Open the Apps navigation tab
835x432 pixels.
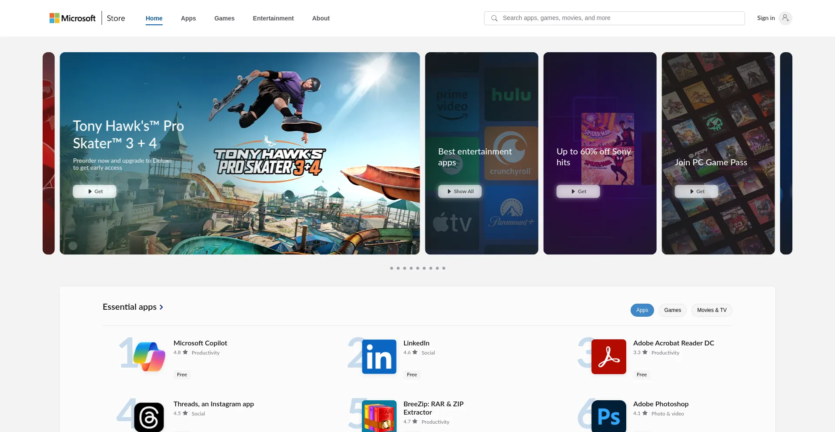[x=188, y=18]
